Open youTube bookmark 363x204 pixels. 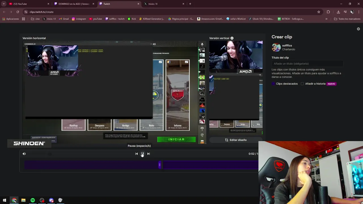(95, 19)
